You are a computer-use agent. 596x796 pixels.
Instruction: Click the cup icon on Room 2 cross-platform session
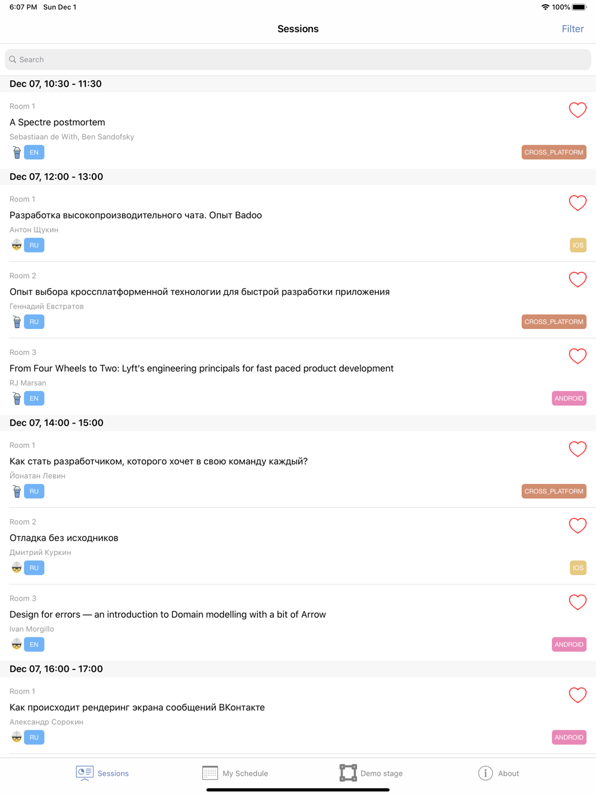[x=17, y=322]
